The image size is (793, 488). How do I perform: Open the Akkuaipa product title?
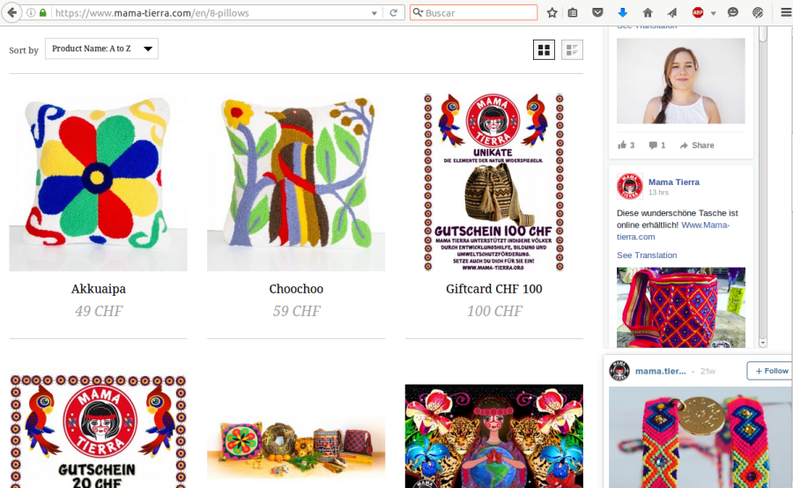(98, 289)
